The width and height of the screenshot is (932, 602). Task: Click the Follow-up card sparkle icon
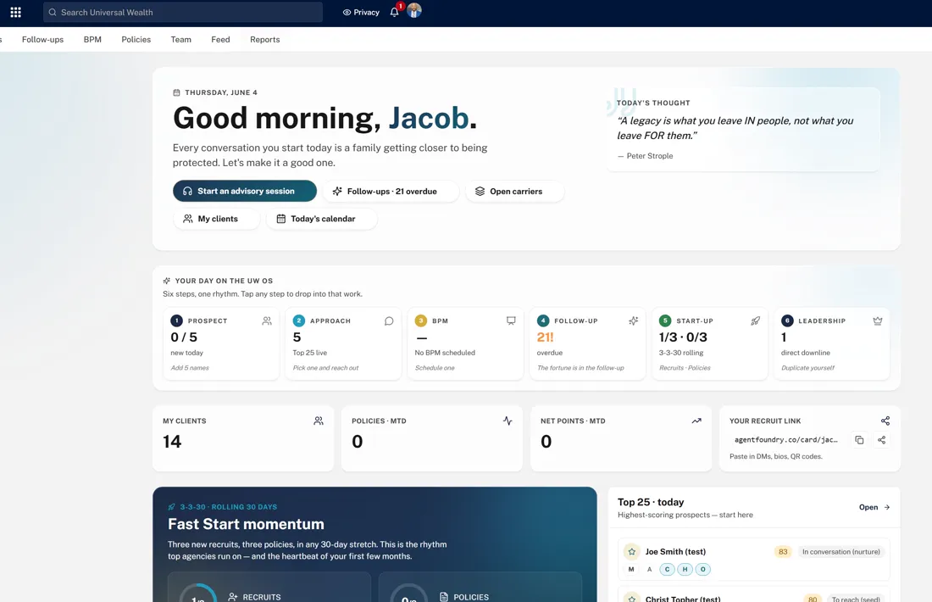(634, 321)
